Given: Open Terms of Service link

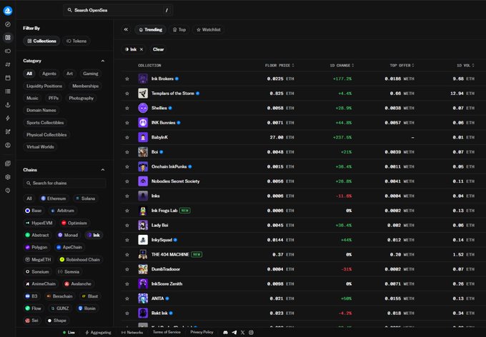Looking at the screenshot, I should point(167,332).
